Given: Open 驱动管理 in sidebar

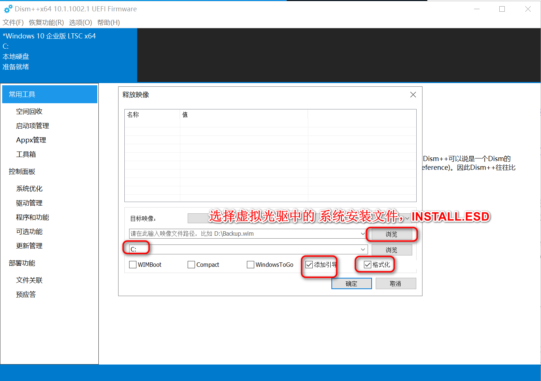Looking at the screenshot, I should click(x=29, y=203).
